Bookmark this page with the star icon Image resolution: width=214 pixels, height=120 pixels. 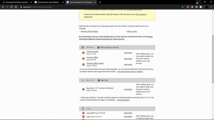pyautogui.click(x=183, y=7)
